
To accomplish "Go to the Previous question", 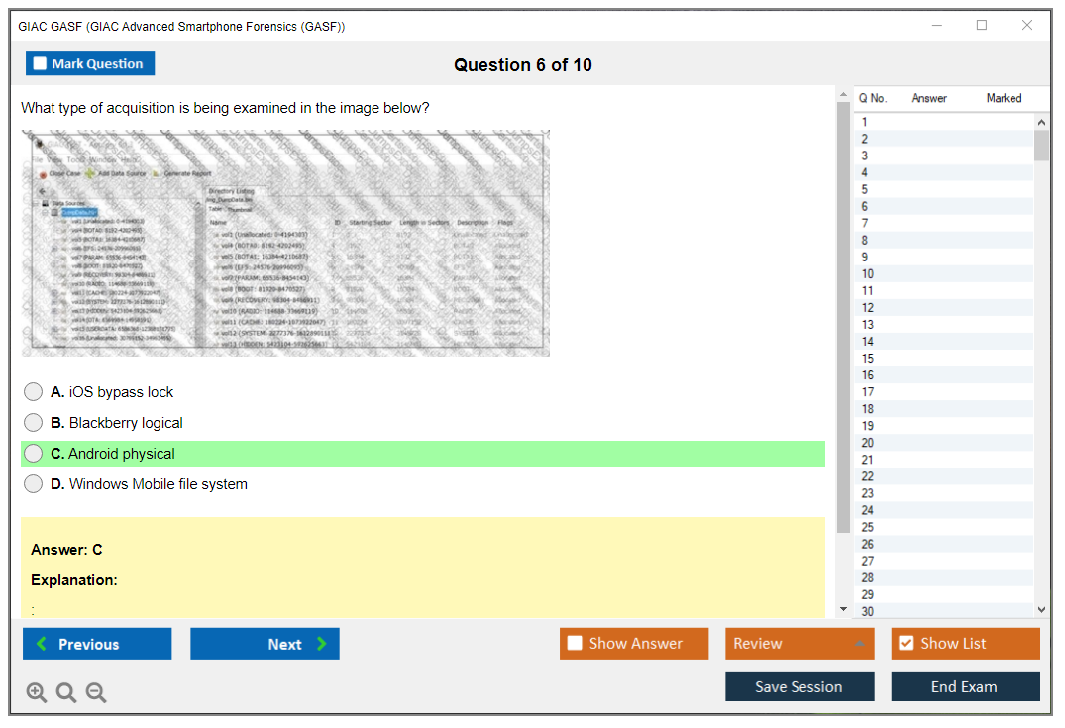I will 97,644.
